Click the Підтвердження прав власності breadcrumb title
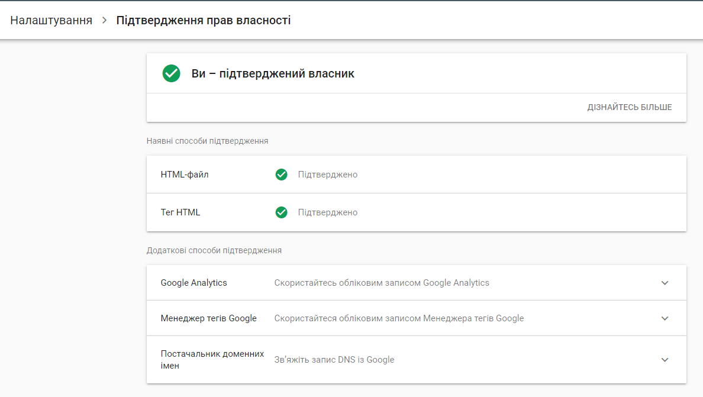Screen dimensions: 703x397 pos(204,20)
